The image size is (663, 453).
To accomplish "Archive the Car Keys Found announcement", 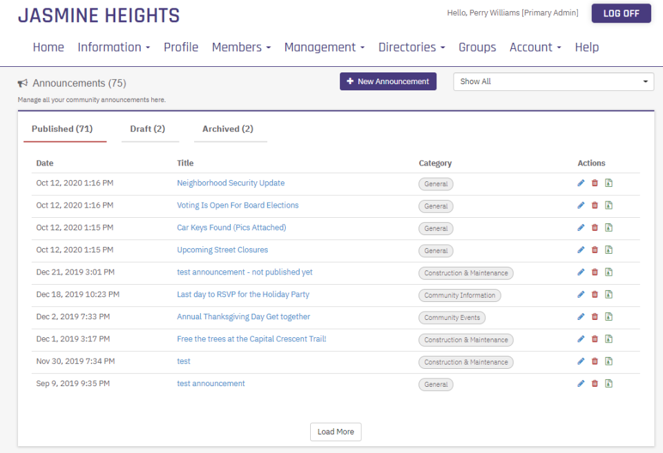I will [608, 228].
